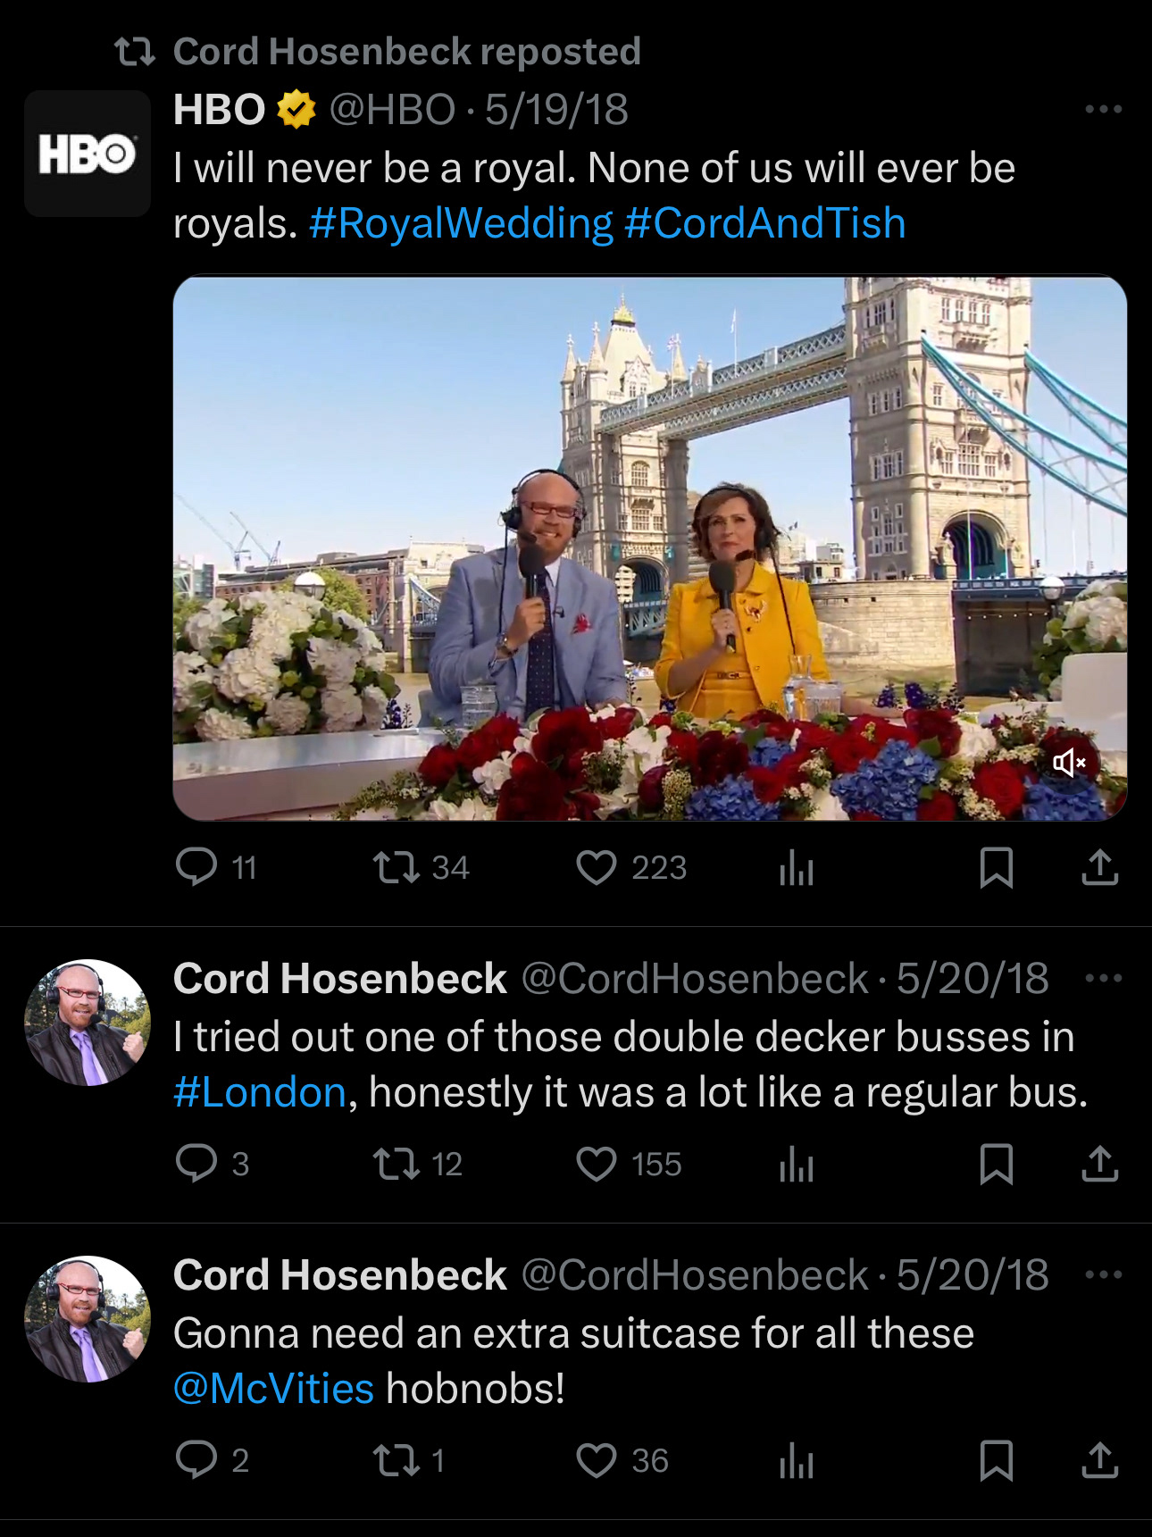Open the #RoyalWedding hashtag
This screenshot has height=1537, width=1152.
(461, 223)
